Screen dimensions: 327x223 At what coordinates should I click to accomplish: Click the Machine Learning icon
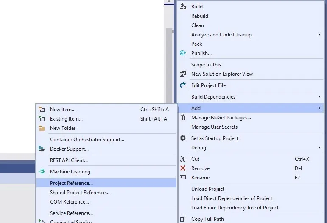point(42,171)
